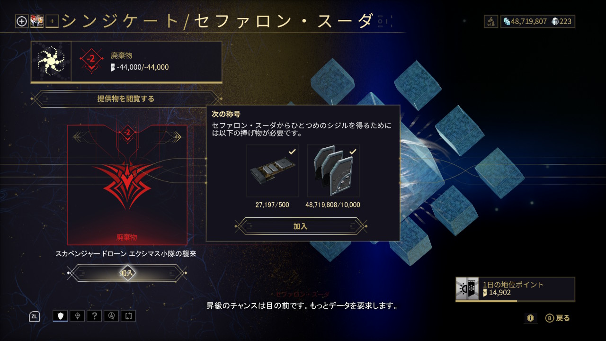The height and width of the screenshot is (341, 606).
Task: Select the credits plates offering item
Action: pyautogui.click(x=333, y=170)
